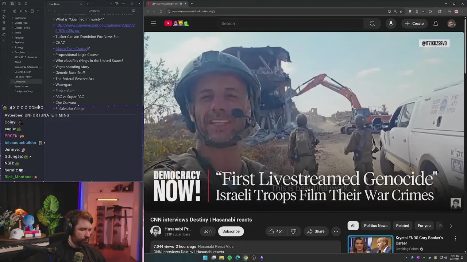Image resolution: width=467 pixels, height=262 pixels.
Task: Reload the Chrome page
Action: coord(161,11)
